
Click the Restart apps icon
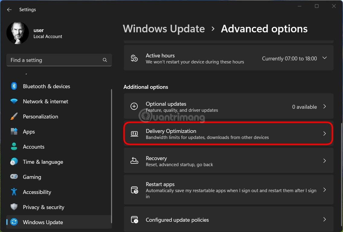(x=134, y=190)
